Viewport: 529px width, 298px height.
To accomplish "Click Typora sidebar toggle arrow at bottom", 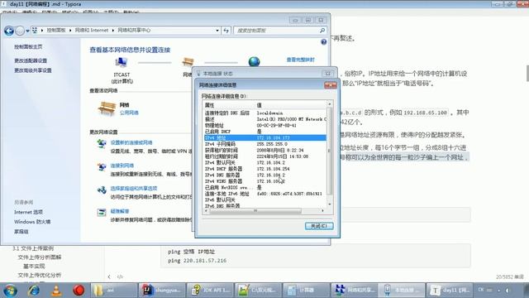I will (109, 276).
